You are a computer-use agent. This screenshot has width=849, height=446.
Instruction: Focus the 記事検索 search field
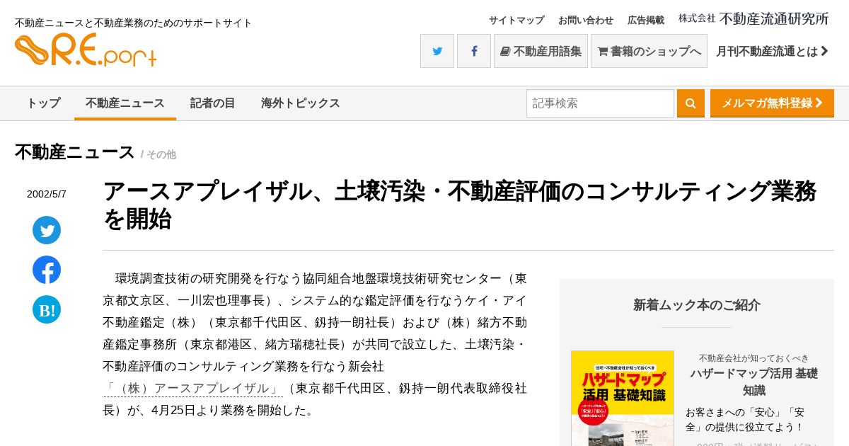600,103
